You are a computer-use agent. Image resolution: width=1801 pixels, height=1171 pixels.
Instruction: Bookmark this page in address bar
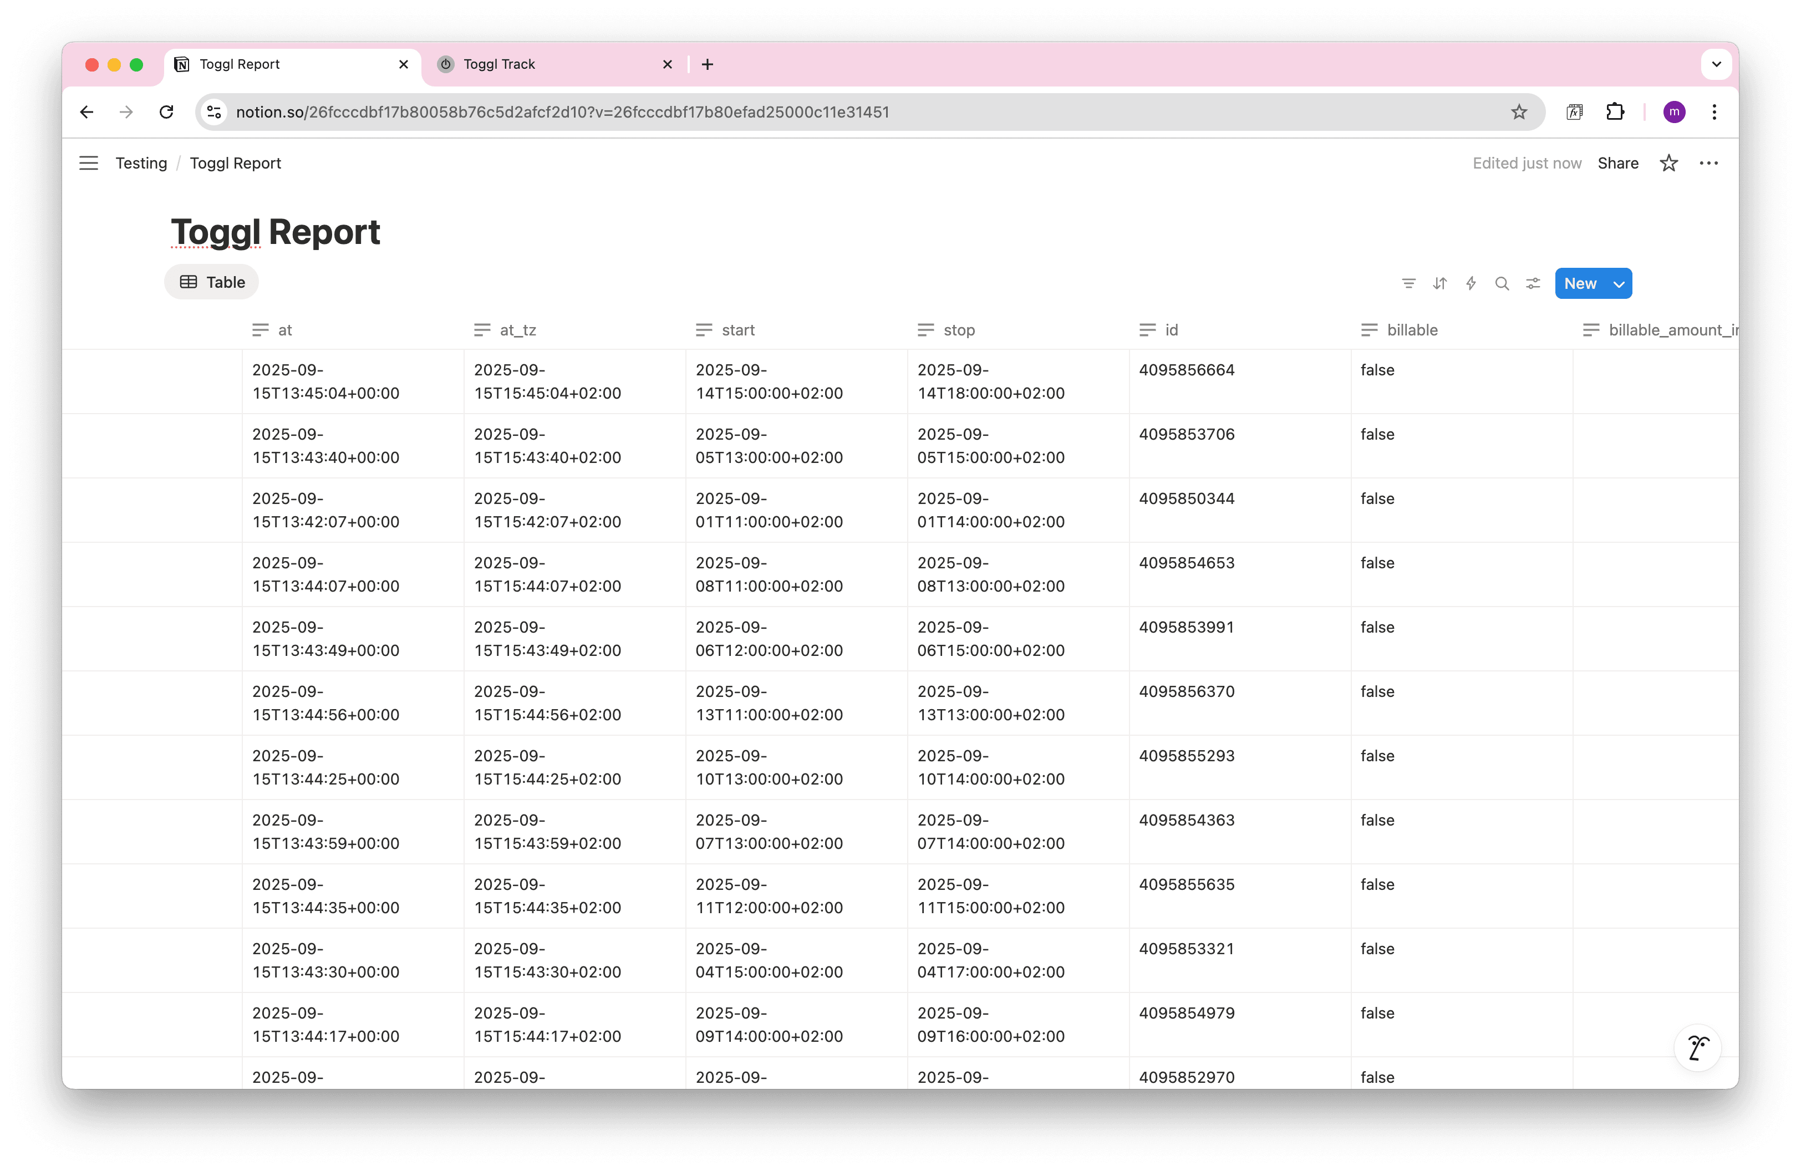coord(1518,112)
